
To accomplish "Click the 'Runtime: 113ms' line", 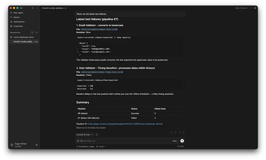I will tap(84, 75).
